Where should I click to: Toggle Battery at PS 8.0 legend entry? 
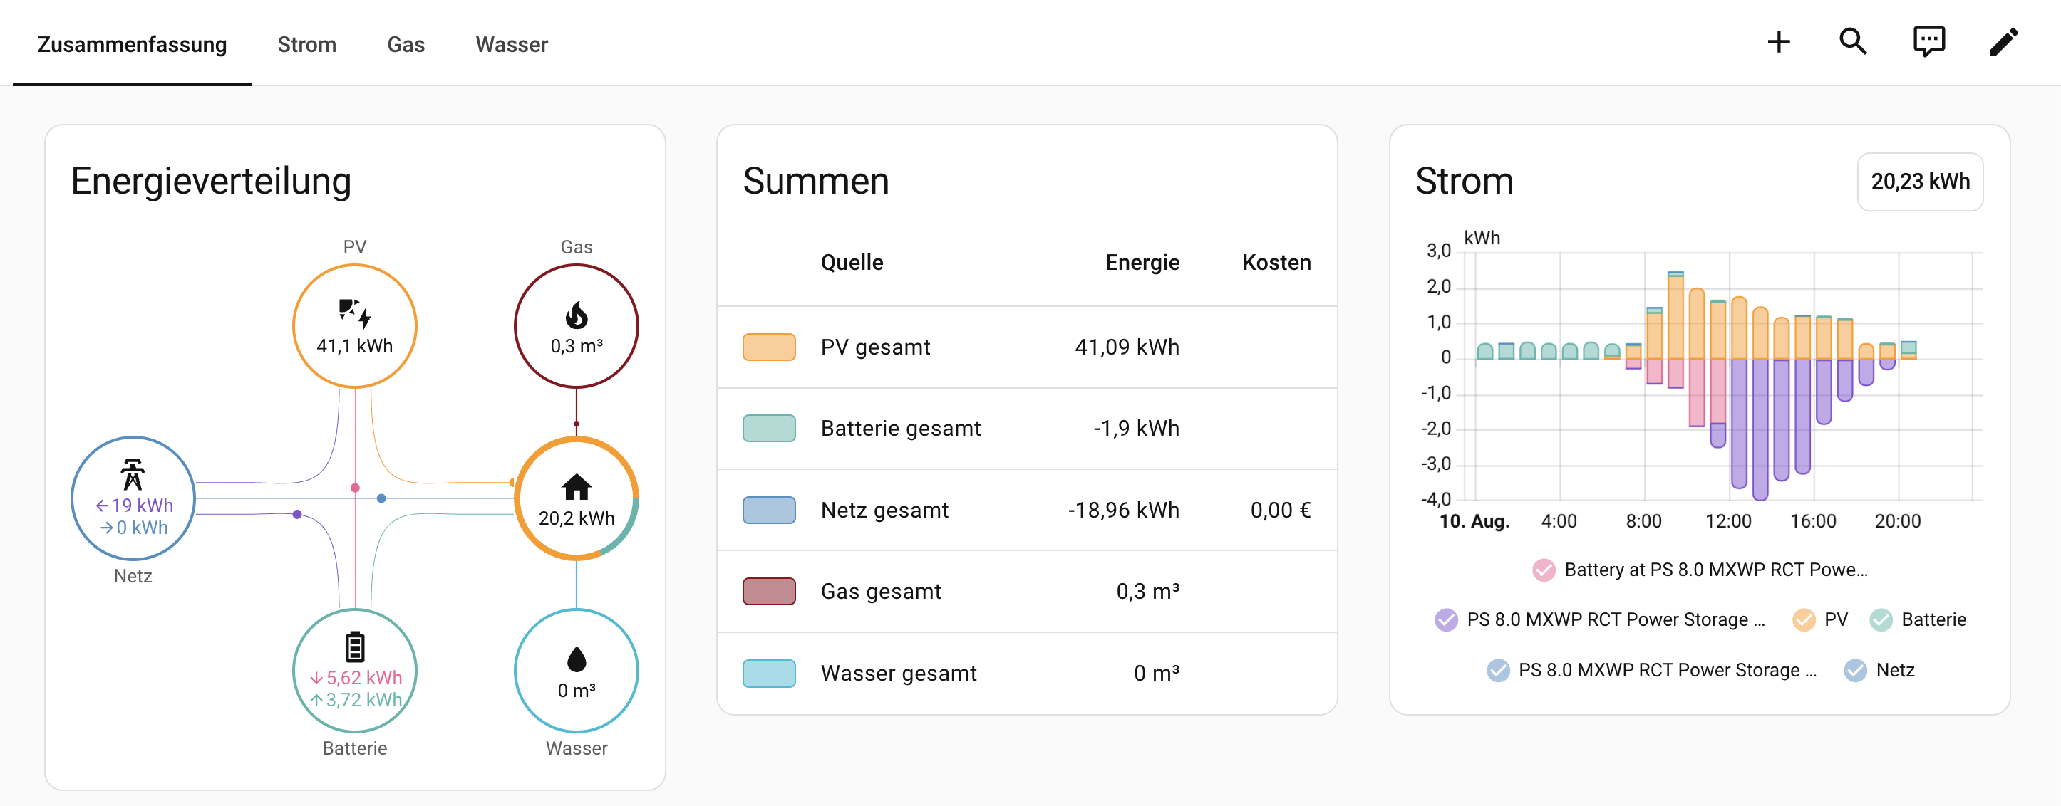(x=1700, y=570)
